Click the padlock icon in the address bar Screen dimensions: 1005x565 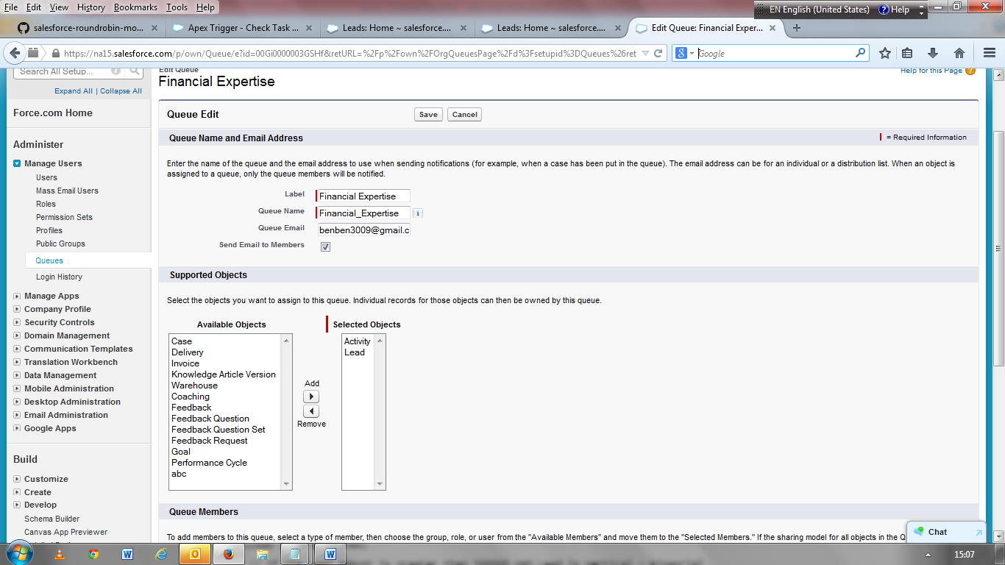coord(55,54)
